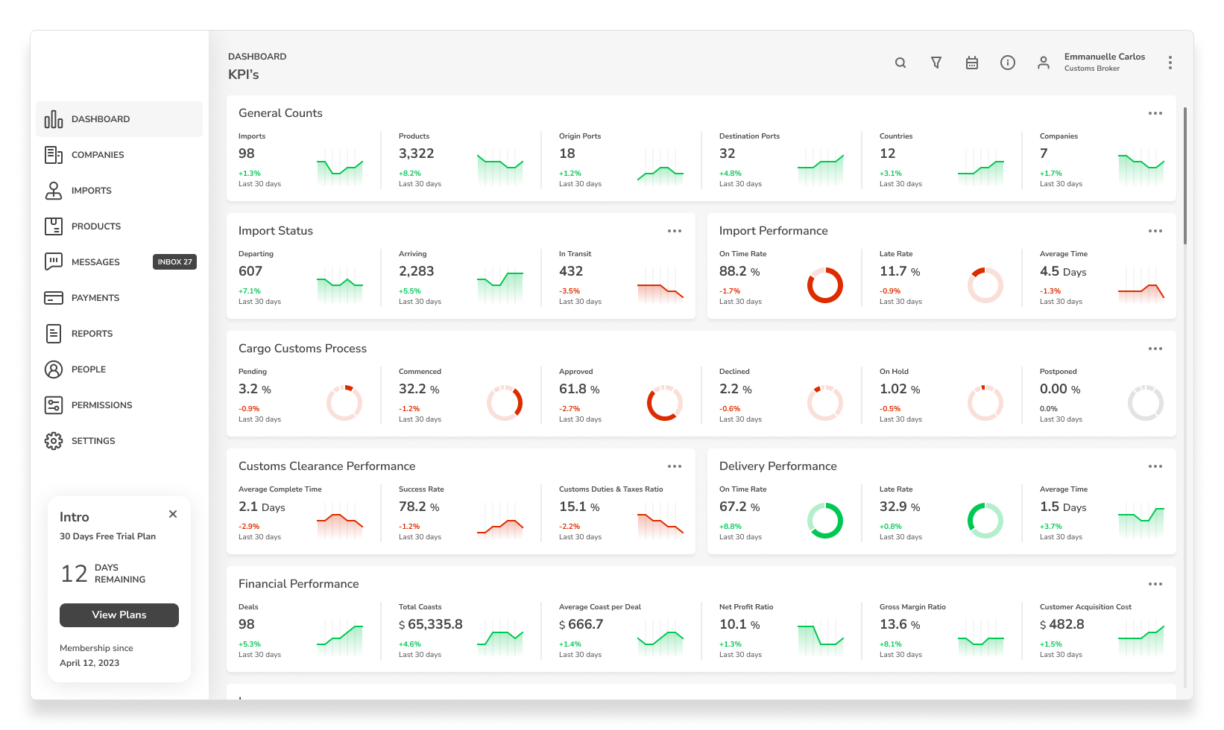Open the Permissions sidebar icon
The image size is (1224, 730).
pos(54,405)
